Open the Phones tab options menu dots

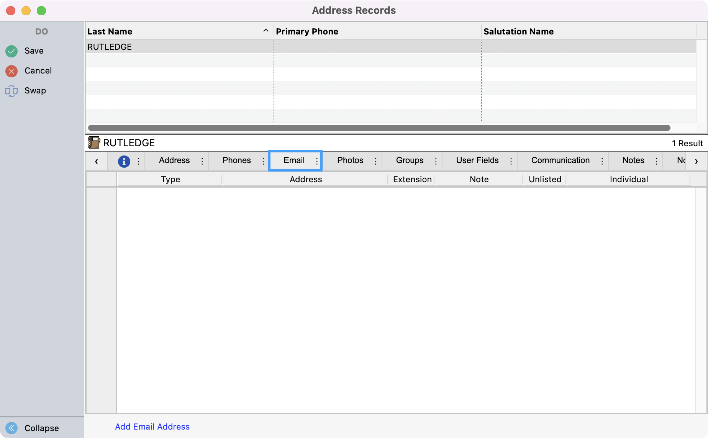click(x=263, y=161)
